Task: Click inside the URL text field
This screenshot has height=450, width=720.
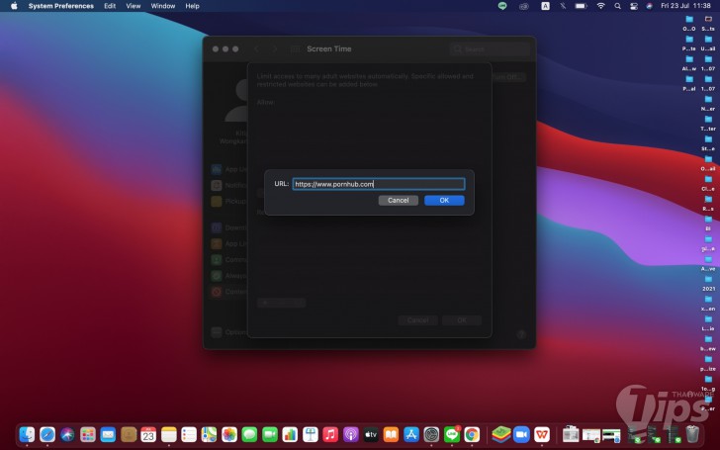Action: pos(379,184)
